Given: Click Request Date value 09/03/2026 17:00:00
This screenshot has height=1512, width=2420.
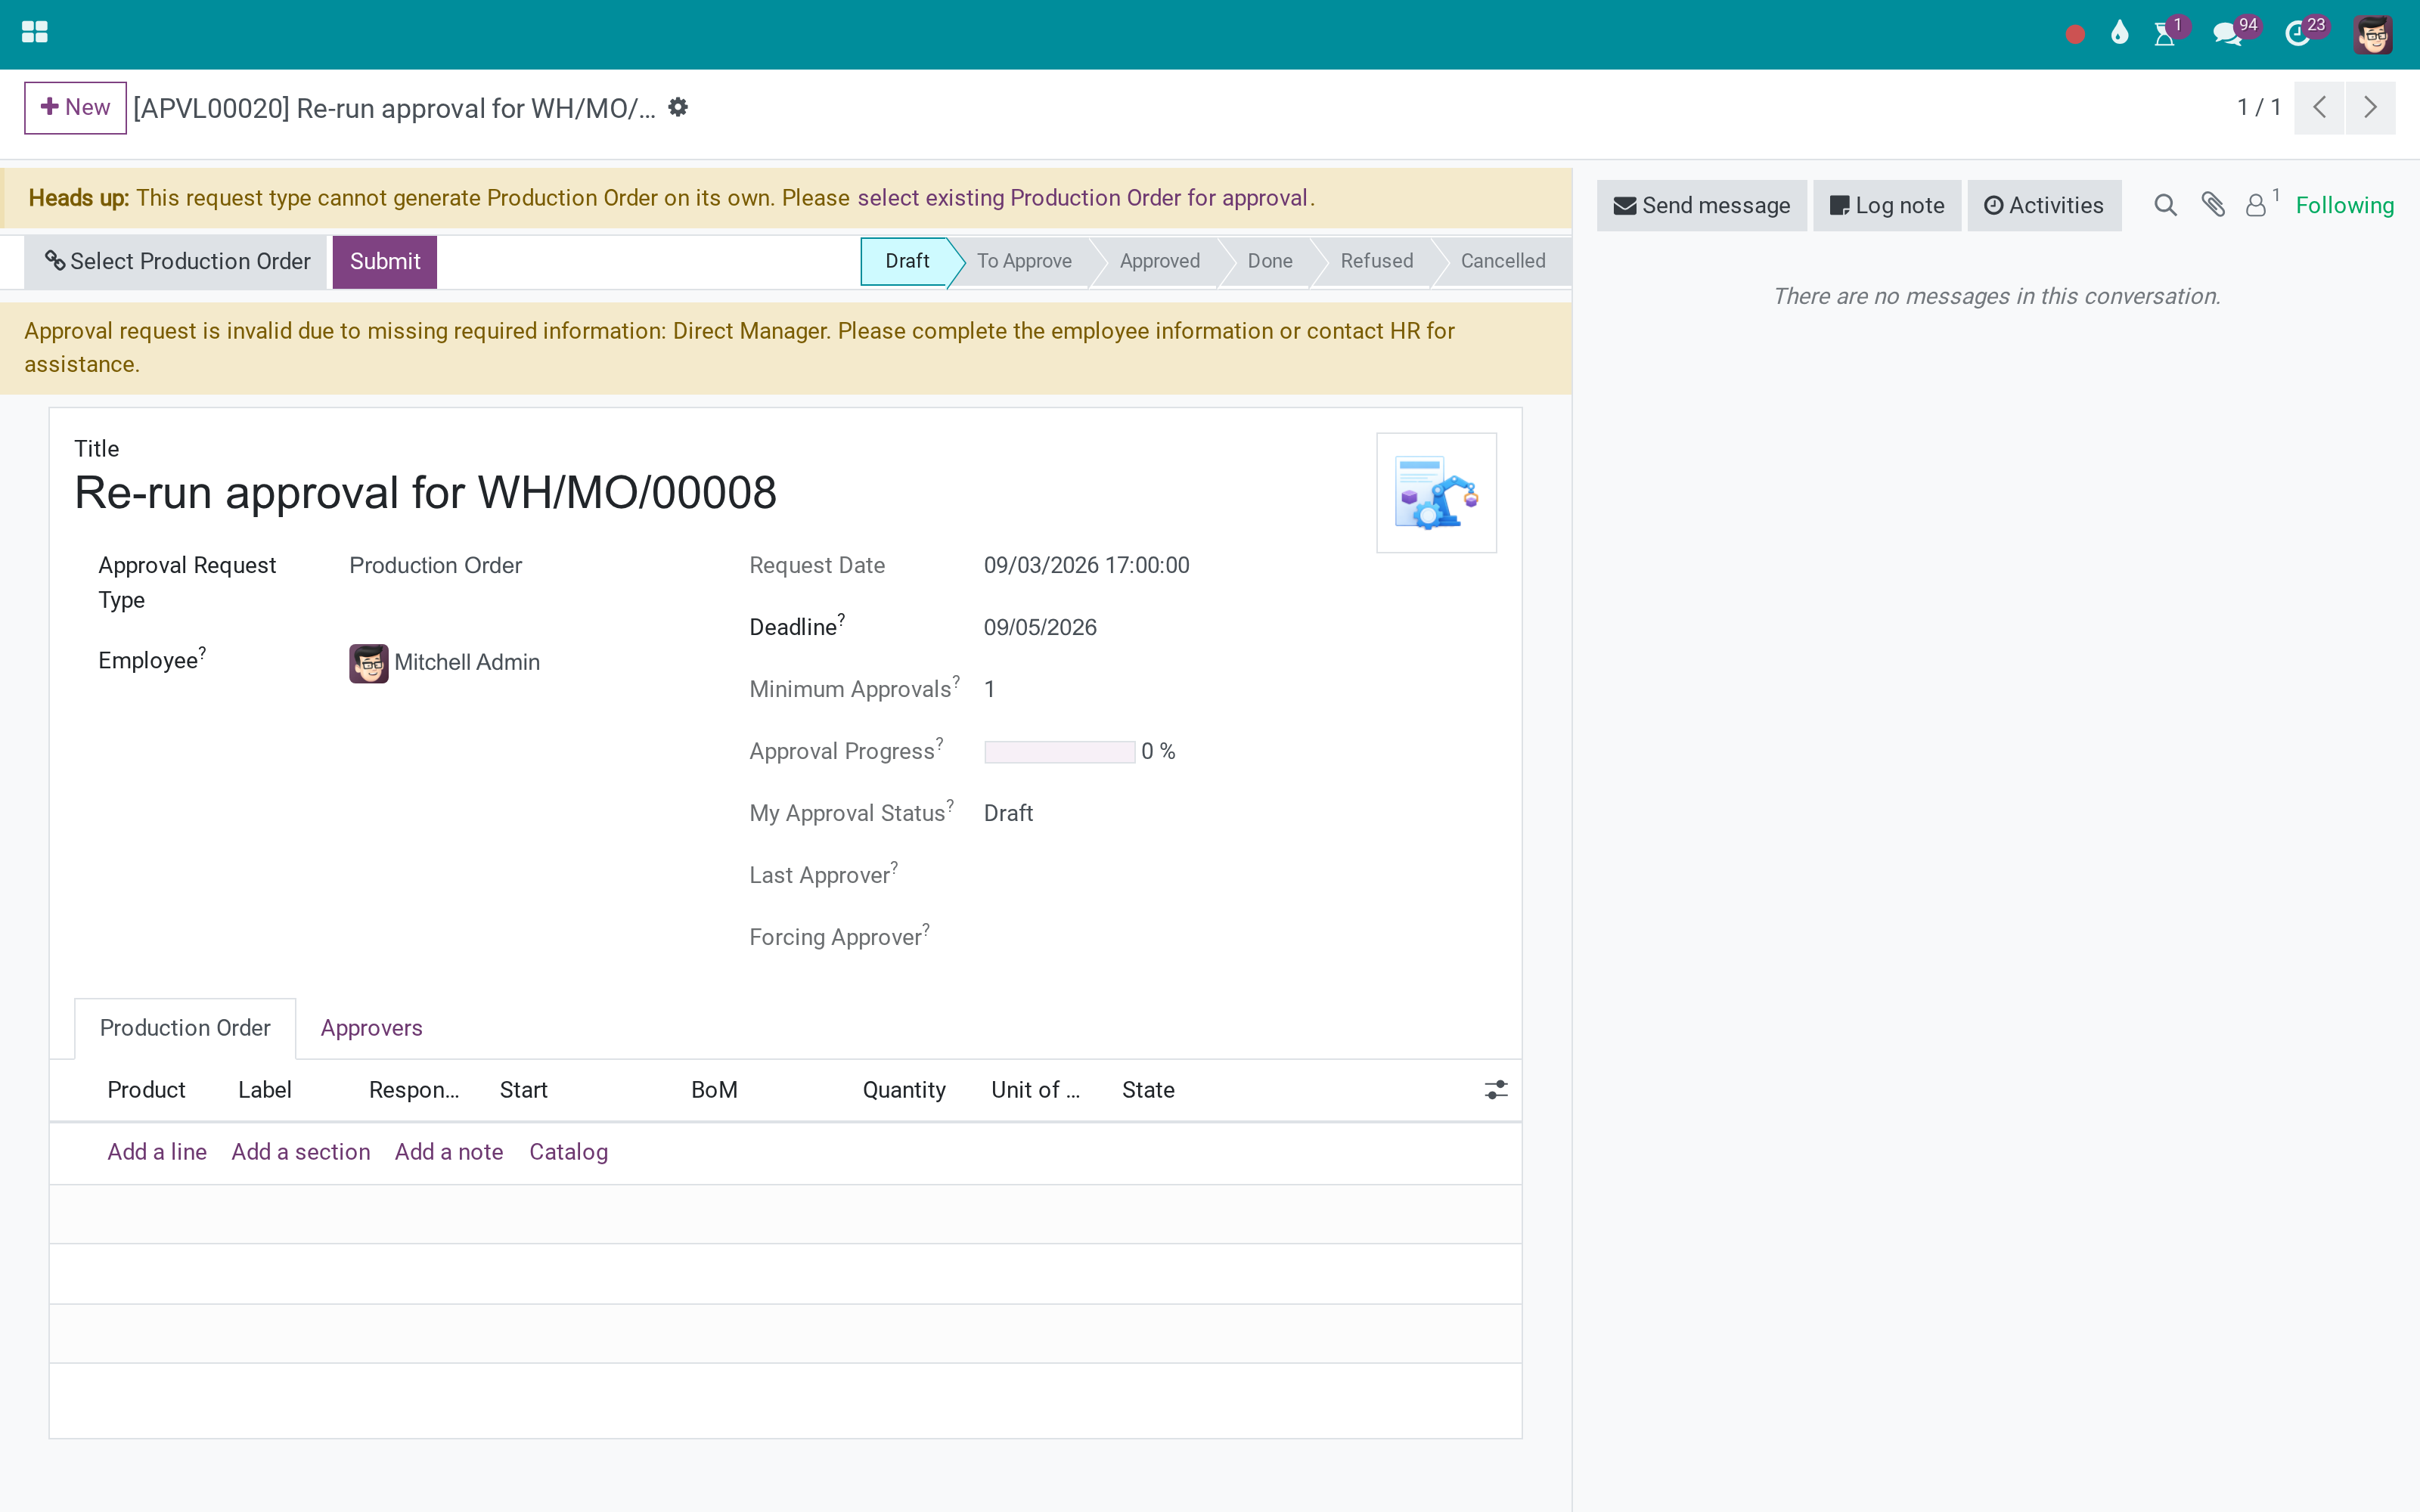Looking at the screenshot, I should 1086,566.
